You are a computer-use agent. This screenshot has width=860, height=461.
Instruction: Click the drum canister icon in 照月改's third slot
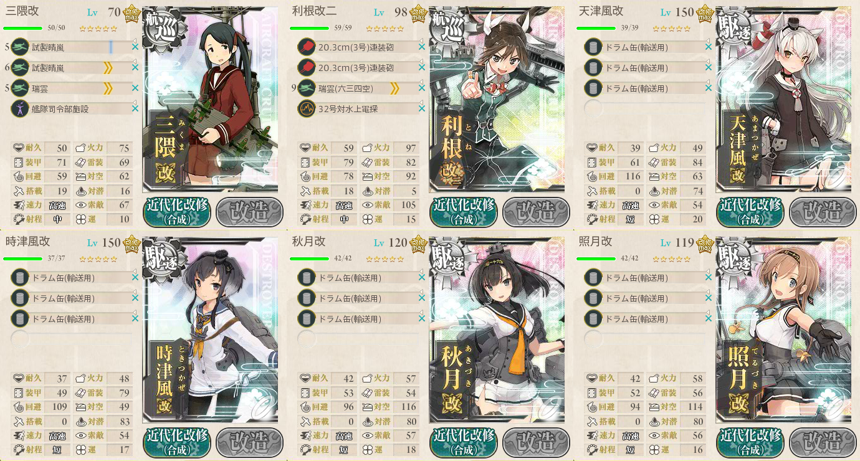tap(593, 319)
